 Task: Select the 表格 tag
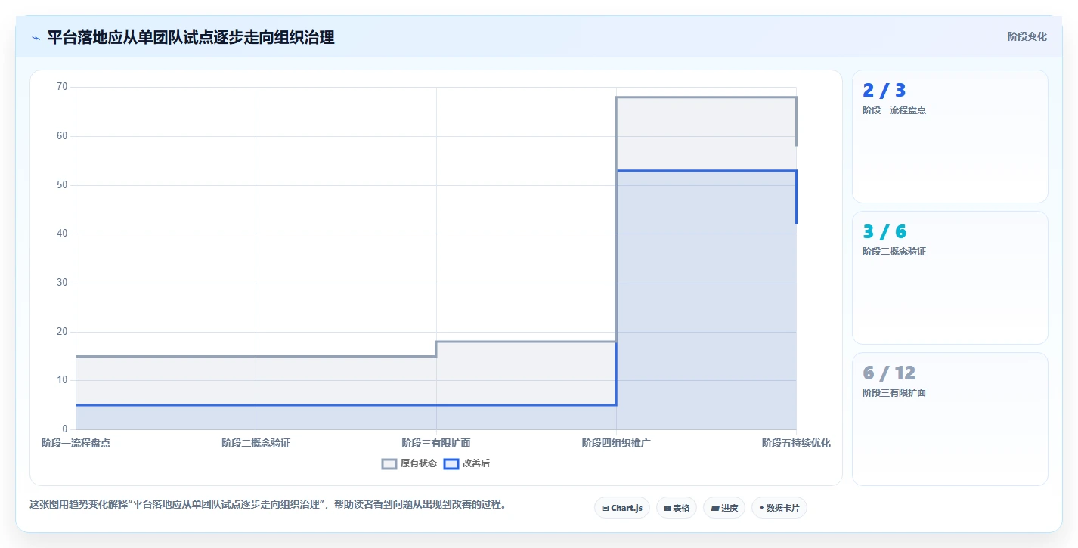pos(676,508)
